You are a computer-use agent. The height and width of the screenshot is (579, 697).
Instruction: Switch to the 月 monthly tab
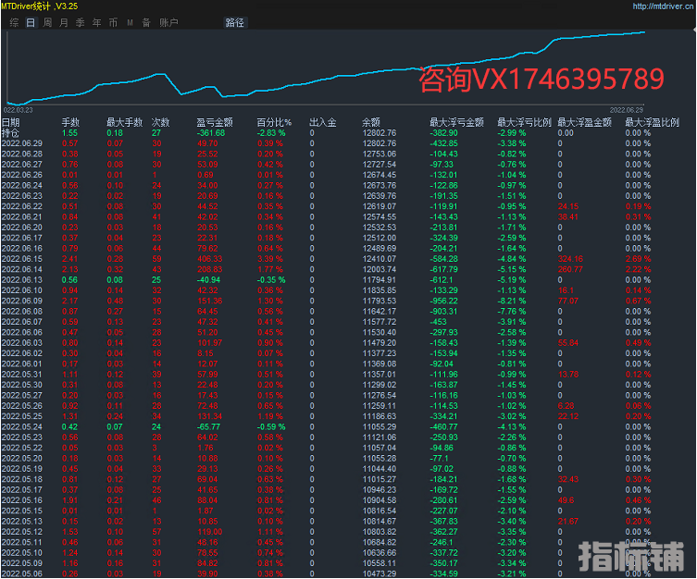tap(63, 21)
